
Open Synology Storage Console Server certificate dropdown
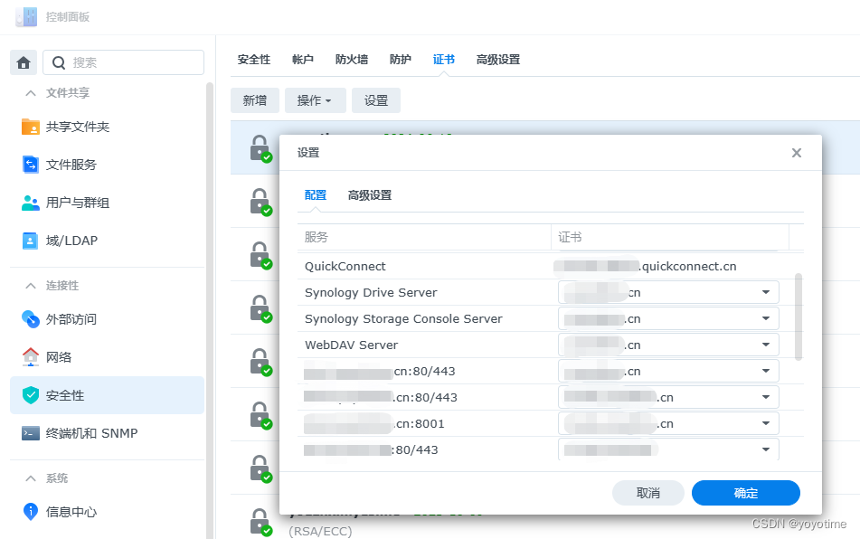(x=768, y=317)
